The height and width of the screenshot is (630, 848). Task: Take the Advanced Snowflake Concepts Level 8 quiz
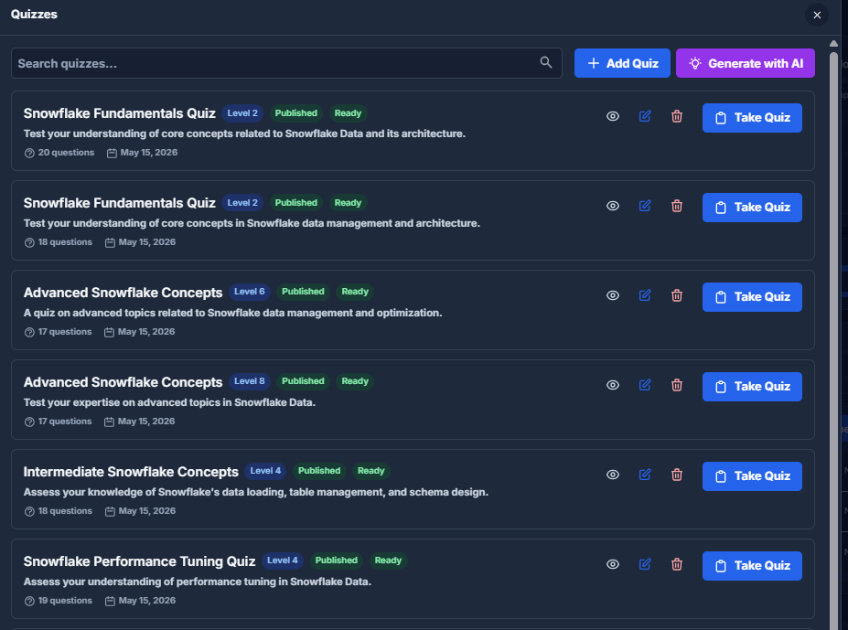(x=752, y=387)
